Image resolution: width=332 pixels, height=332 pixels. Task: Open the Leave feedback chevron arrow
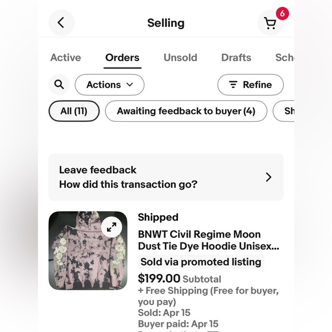pos(268,177)
